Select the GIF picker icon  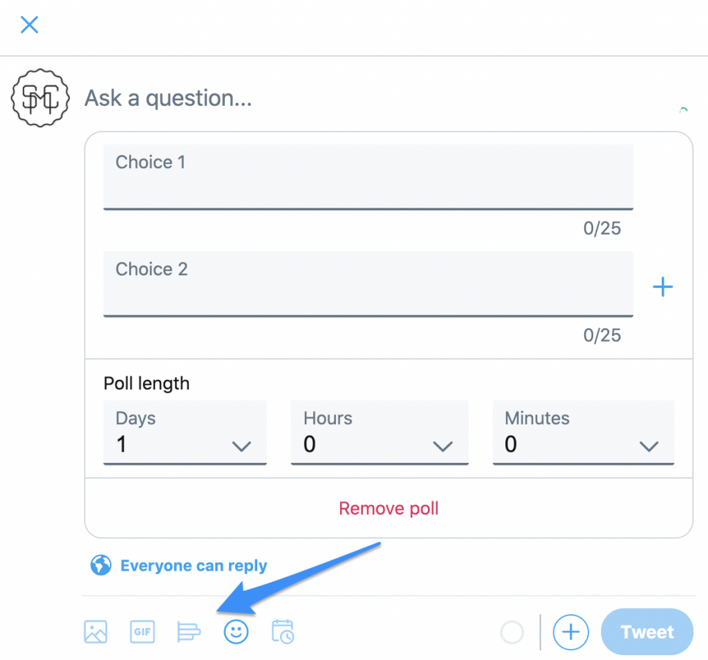click(142, 632)
